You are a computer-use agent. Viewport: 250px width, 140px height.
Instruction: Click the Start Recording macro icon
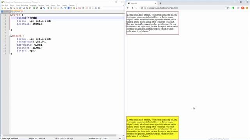pos(87,8)
